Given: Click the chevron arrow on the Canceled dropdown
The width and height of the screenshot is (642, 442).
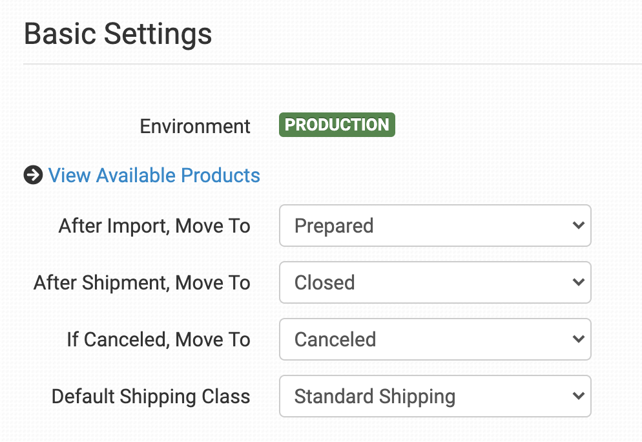Looking at the screenshot, I should [x=577, y=339].
